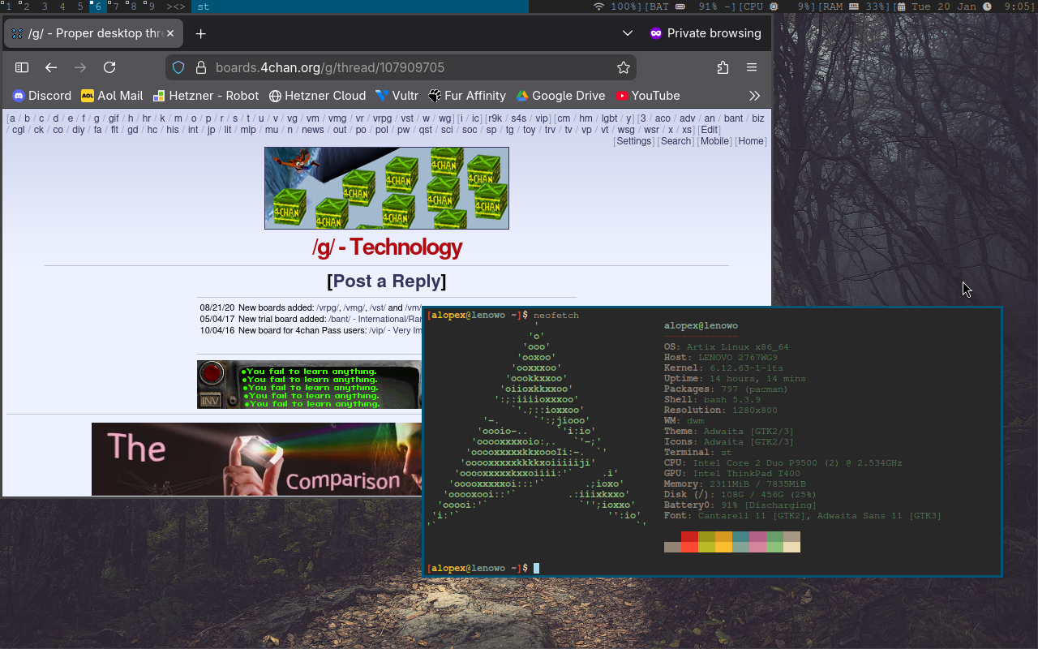Click the 4chan crates banner image
Screen dimensions: 1038x649
[x=387, y=188]
